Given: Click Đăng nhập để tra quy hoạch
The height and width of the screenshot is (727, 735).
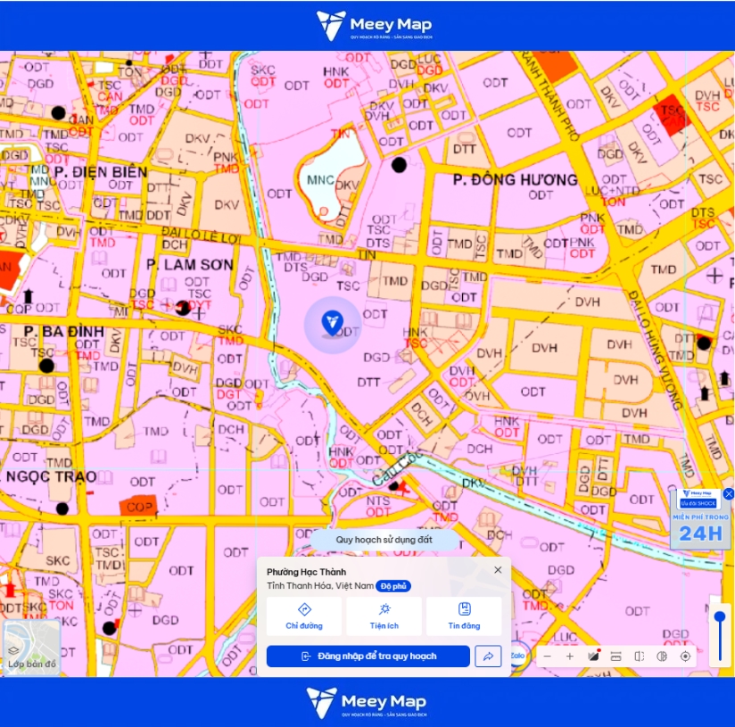Looking at the screenshot, I should click(x=368, y=656).
